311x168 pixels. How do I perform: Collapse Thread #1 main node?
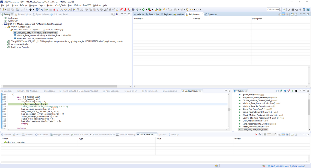[8, 30]
